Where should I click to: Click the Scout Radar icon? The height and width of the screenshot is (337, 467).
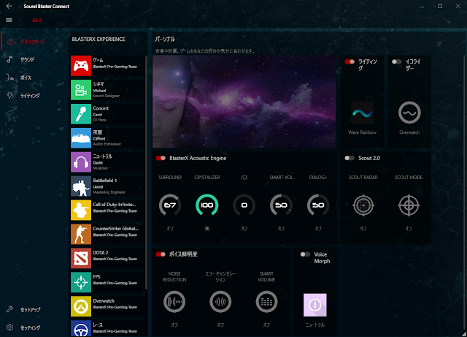pyautogui.click(x=363, y=205)
